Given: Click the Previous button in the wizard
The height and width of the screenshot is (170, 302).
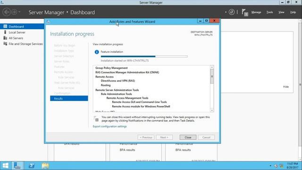Looking at the screenshot, I should pyautogui.click(x=146, y=137).
